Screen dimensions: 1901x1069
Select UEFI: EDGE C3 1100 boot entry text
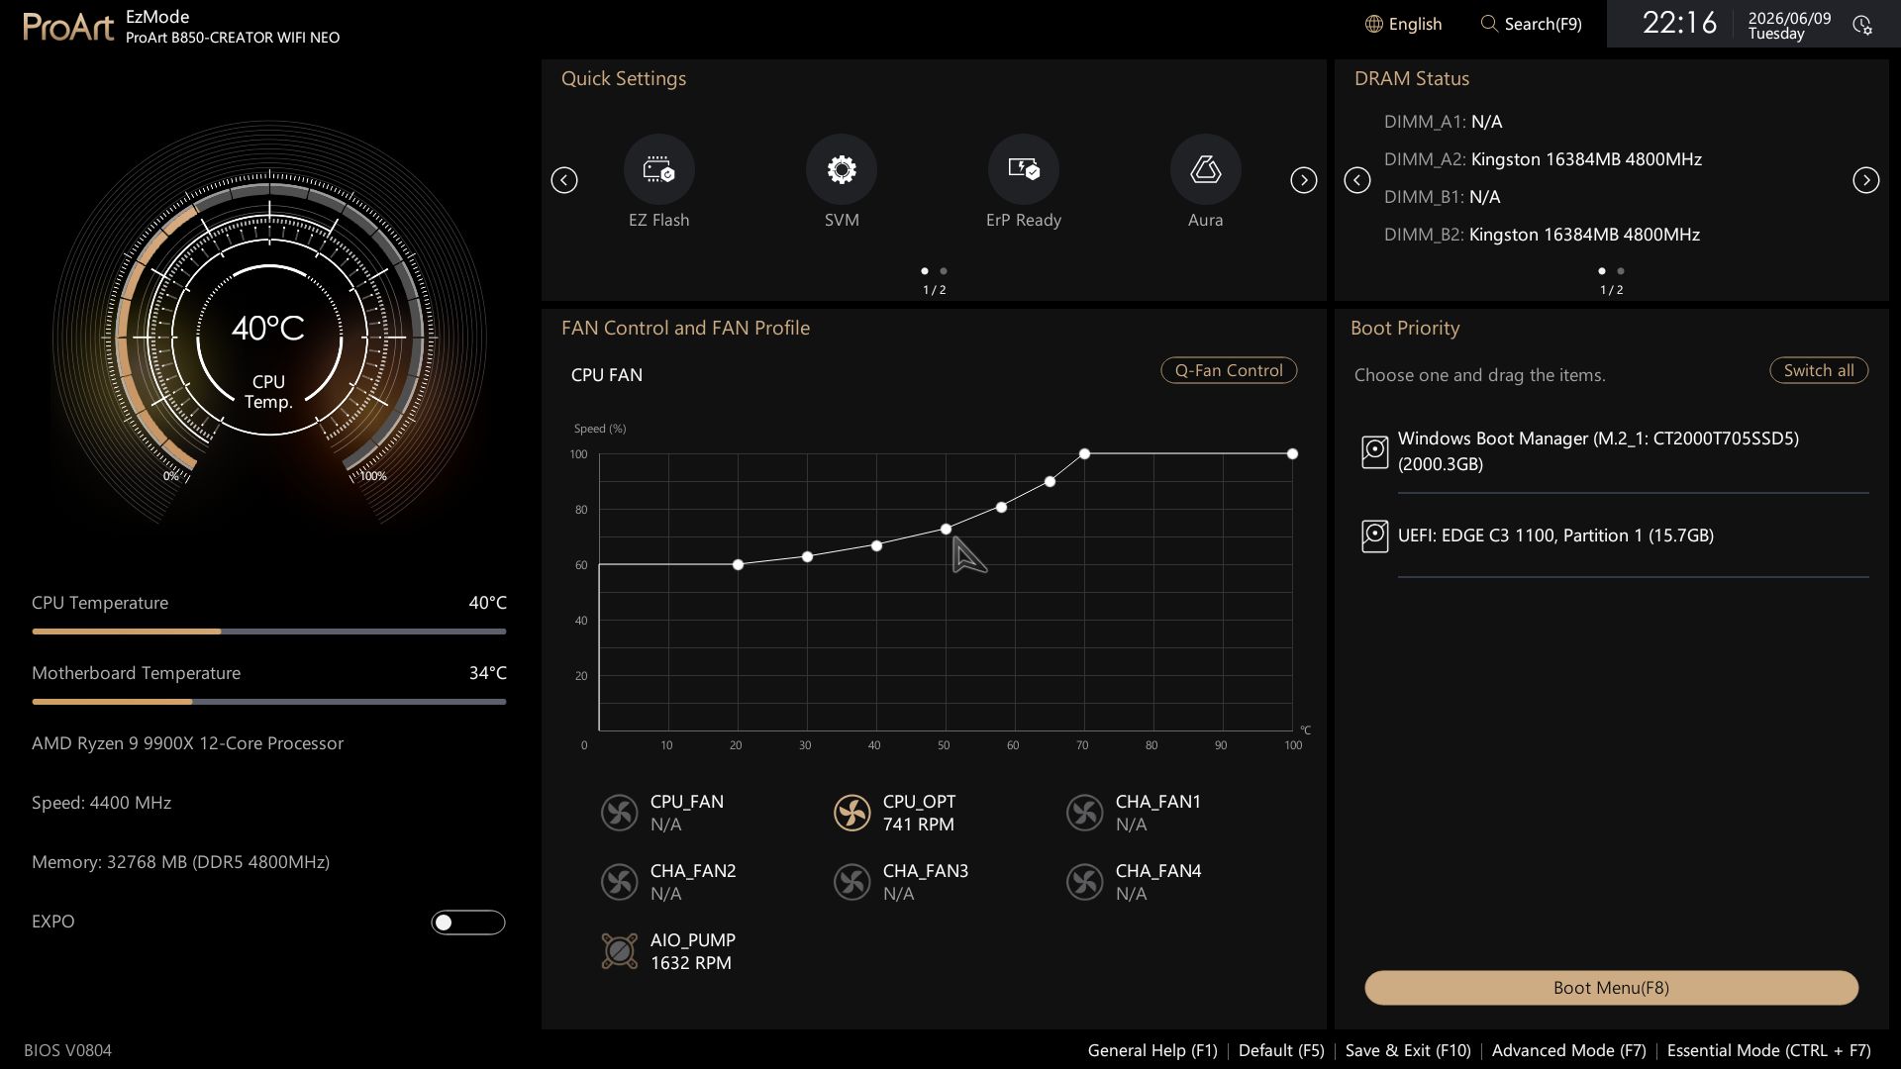pyautogui.click(x=1555, y=535)
